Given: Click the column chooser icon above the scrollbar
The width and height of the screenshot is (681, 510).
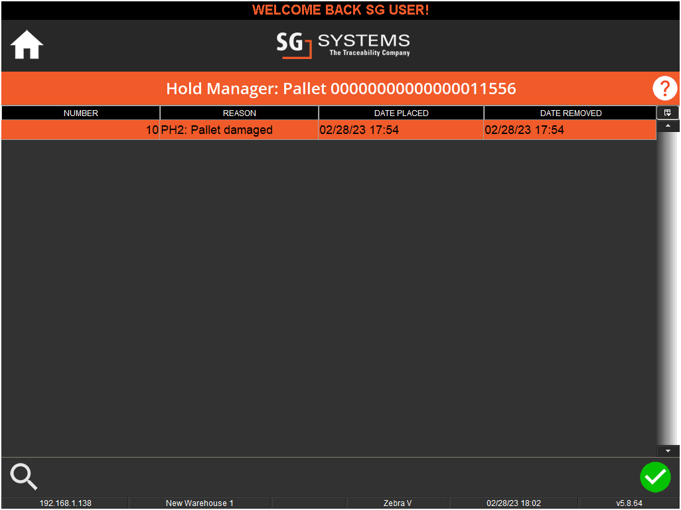Looking at the screenshot, I should click(x=668, y=112).
